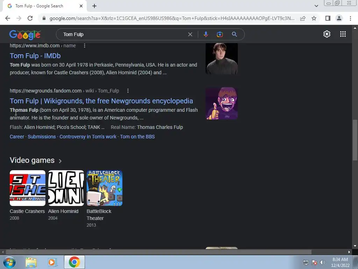Close the Tom Fulp - Google Search tab
Viewport: 358px width, 269px height.
coord(81,6)
